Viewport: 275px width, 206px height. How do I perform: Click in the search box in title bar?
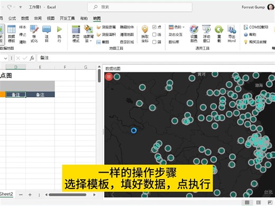(x=140, y=7)
